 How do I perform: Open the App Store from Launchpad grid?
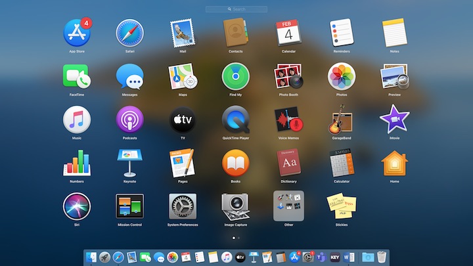tap(77, 32)
